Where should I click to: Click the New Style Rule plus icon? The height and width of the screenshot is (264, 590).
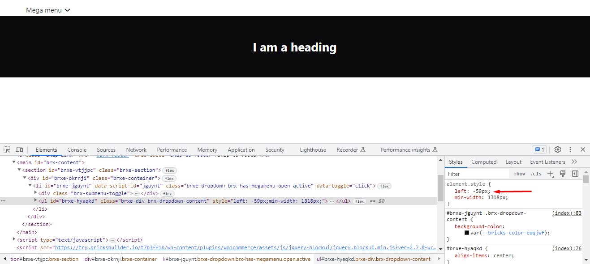[550, 174]
